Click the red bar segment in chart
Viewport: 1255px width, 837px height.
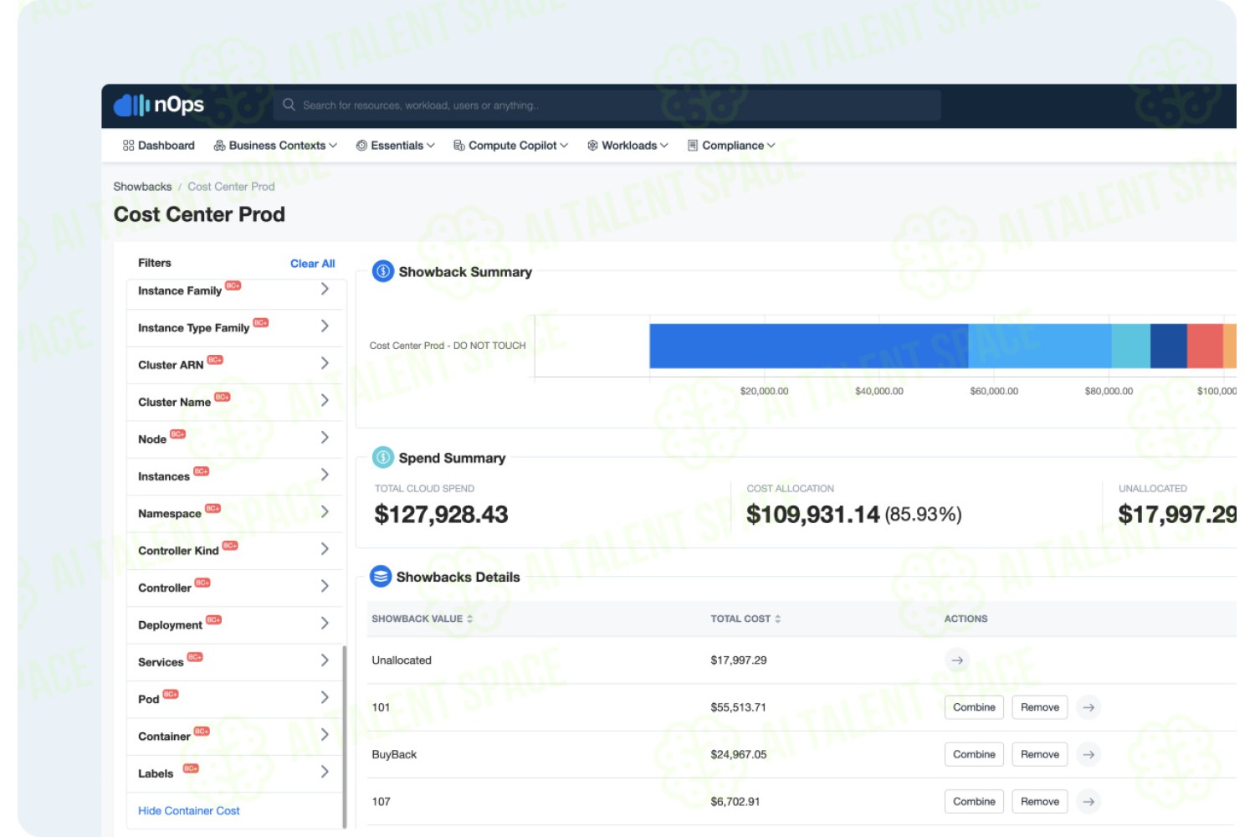pos(1205,346)
